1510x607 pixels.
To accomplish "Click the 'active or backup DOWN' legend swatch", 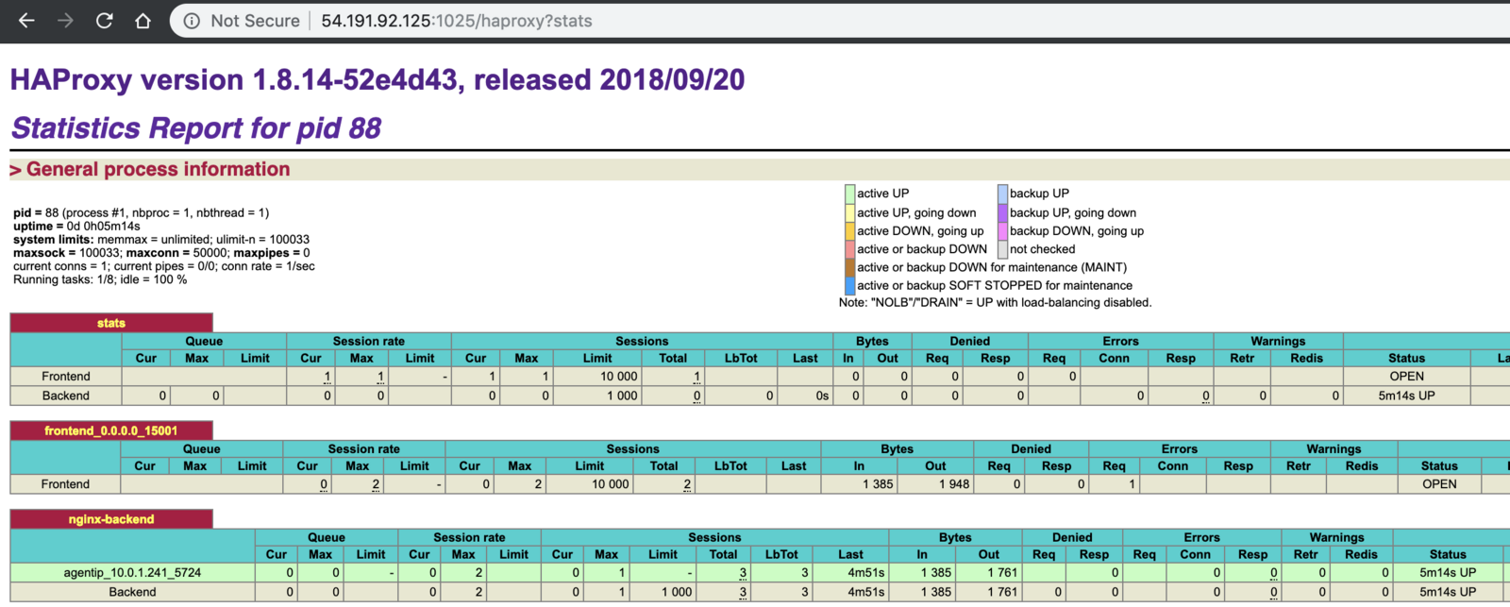I will (x=849, y=249).
